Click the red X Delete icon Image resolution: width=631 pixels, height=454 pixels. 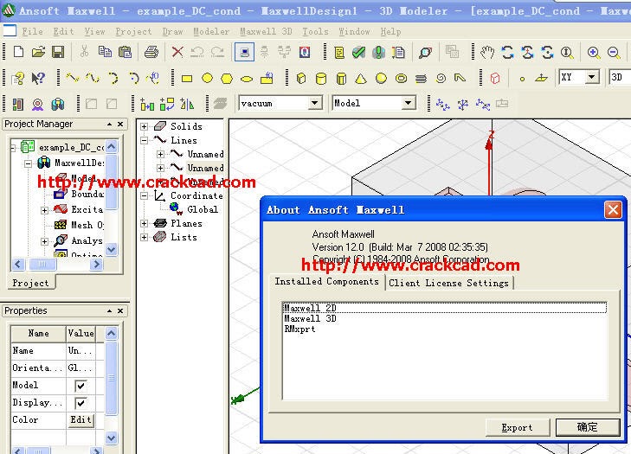(177, 52)
